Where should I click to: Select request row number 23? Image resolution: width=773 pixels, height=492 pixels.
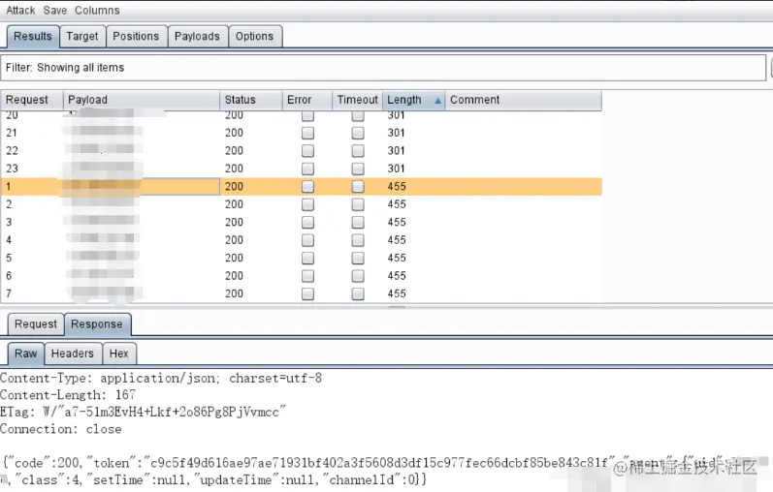301,169
